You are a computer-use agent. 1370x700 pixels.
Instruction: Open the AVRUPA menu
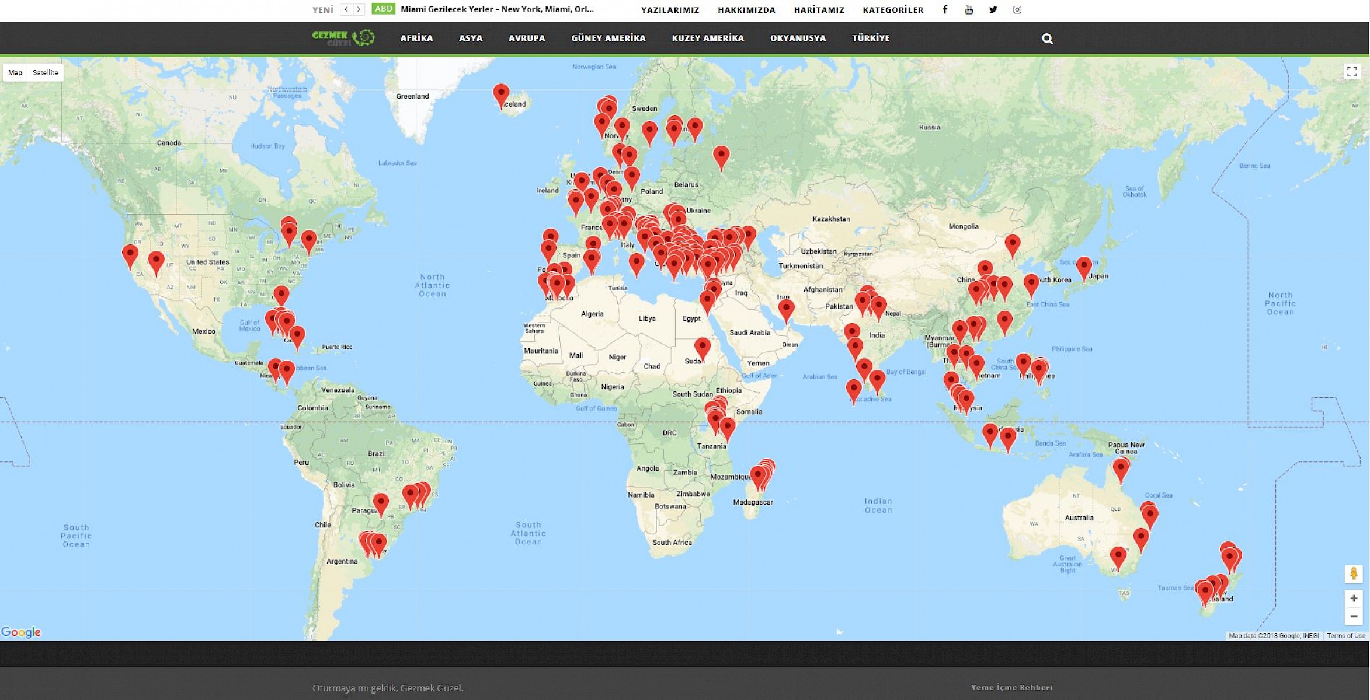(527, 38)
